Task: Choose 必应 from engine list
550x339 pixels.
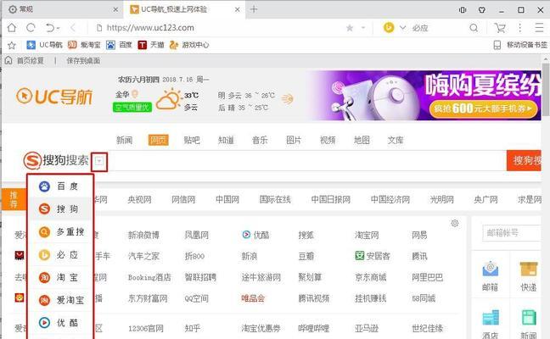Action: [x=60, y=254]
